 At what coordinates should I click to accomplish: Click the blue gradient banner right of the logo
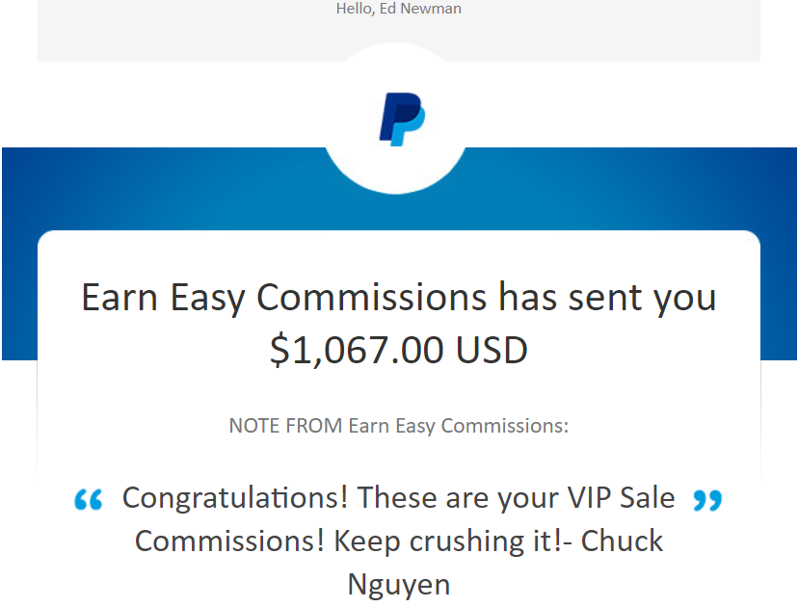pos(631,188)
